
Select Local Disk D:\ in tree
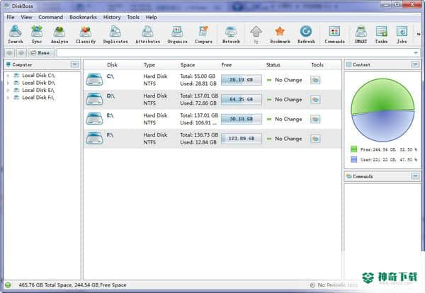(38, 83)
